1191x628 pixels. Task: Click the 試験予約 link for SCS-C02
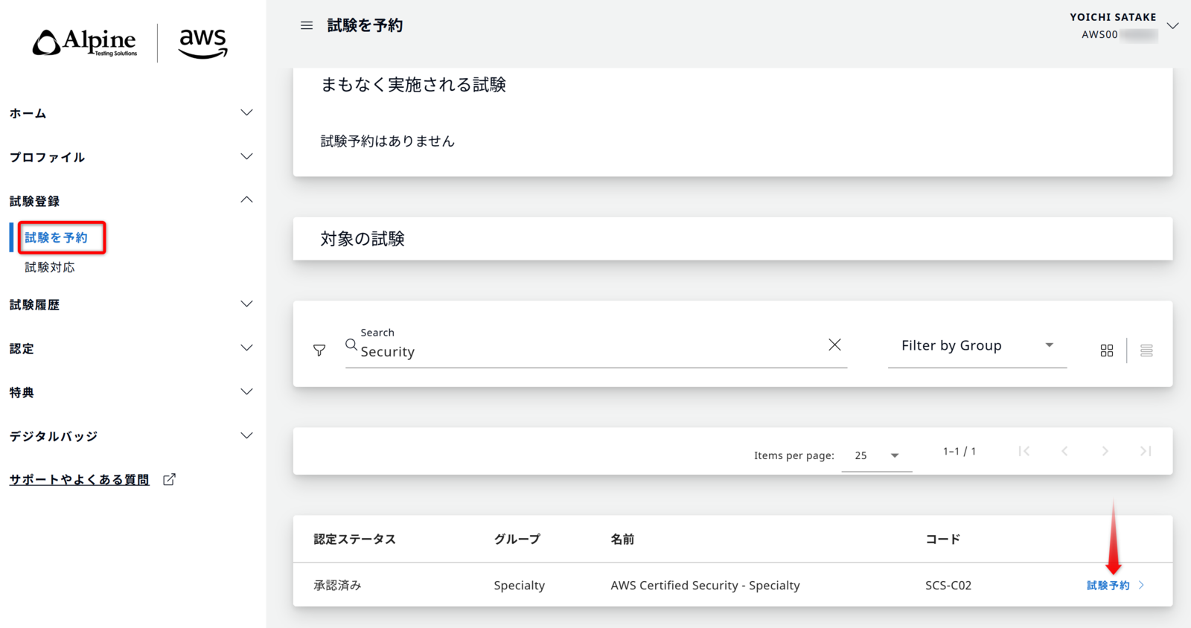pyautogui.click(x=1115, y=586)
